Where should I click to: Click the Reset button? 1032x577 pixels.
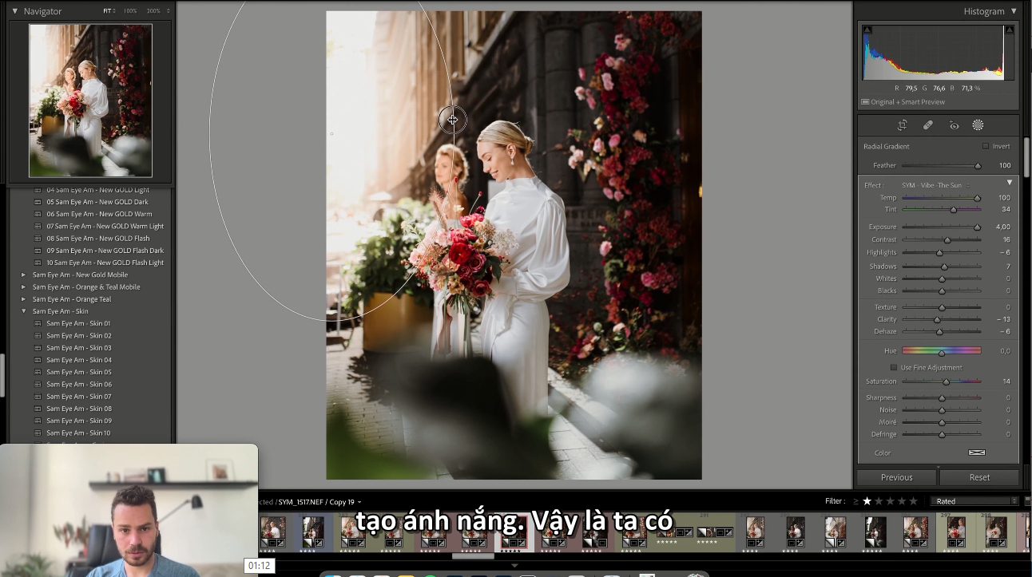[979, 477]
